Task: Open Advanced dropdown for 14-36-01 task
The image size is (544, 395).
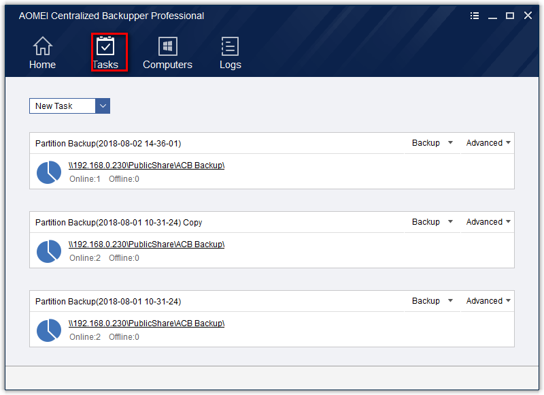Action: [488, 143]
